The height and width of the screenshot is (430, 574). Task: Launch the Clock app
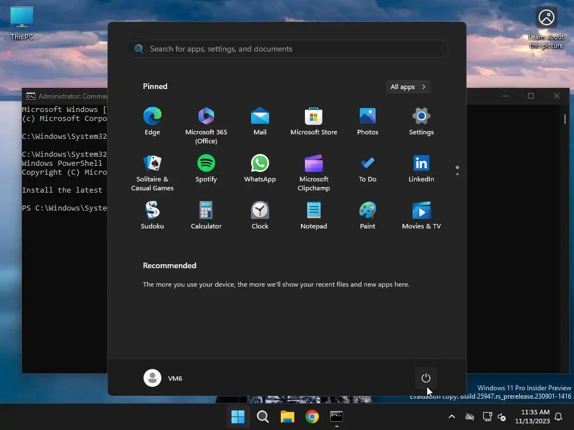260,216
